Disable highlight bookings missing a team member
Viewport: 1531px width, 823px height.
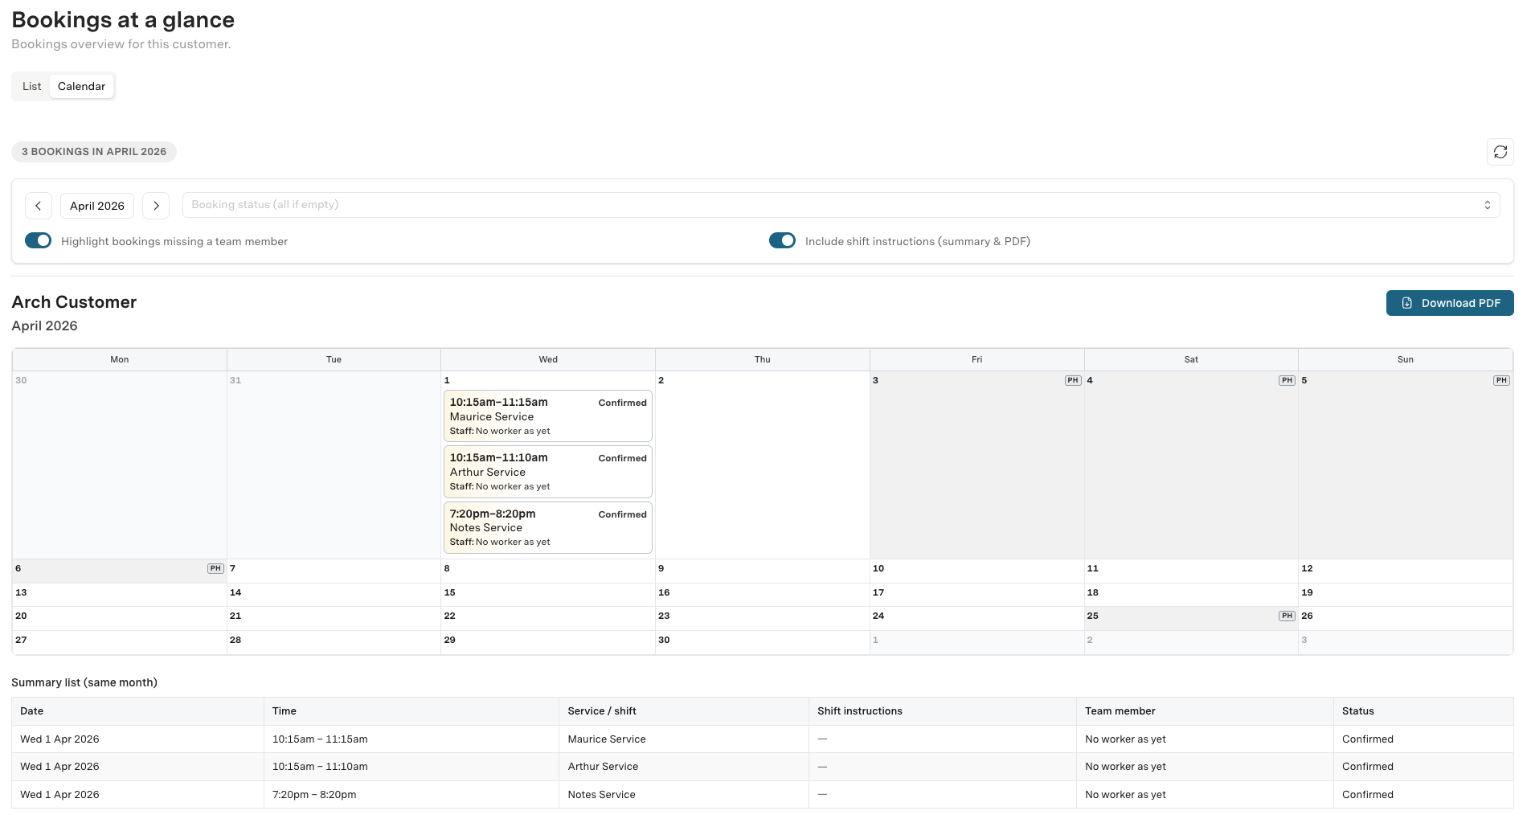pyautogui.click(x=38, y=241)
